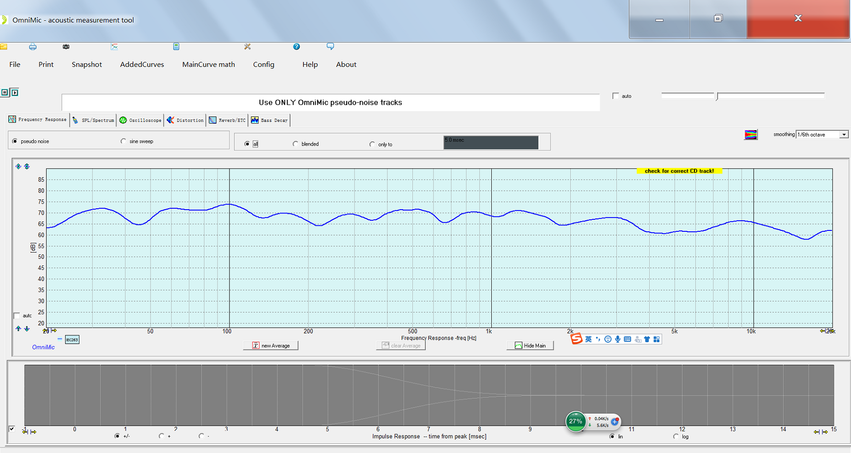
Task: Click the About speech bubble icon
Action: 330,46
